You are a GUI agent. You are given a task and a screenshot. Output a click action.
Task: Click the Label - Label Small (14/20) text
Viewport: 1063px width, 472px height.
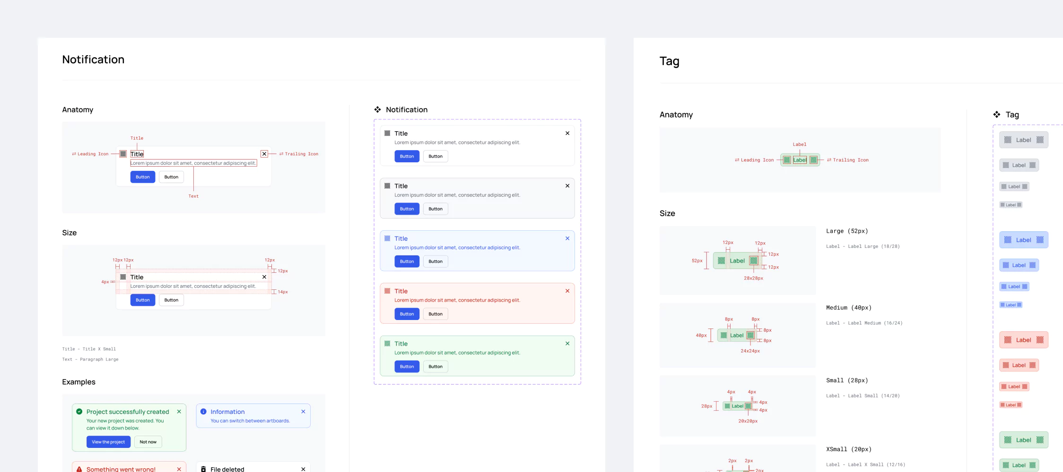click(x=863, y=396)
